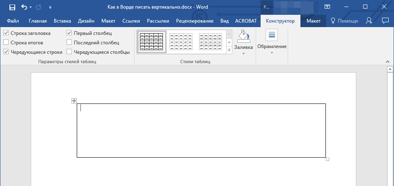
Task: Click the share person icon
Action: click(x=369, y=21)
